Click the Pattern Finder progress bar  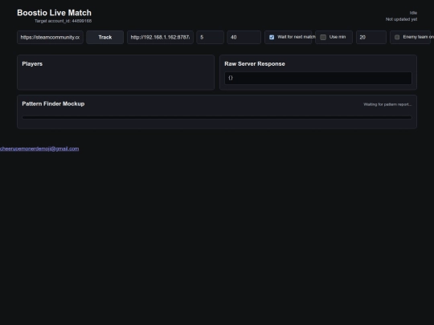click(x=217, y=117)
